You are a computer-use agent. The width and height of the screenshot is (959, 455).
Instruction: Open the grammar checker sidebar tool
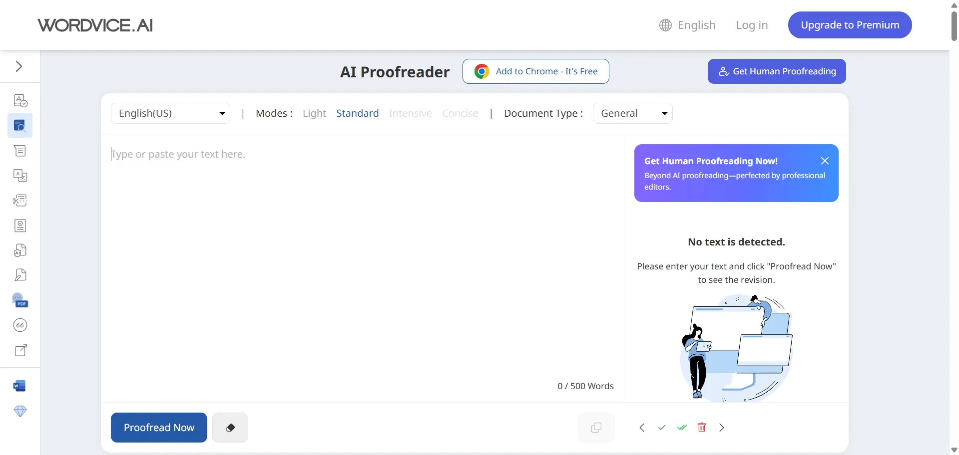[20, 101]
